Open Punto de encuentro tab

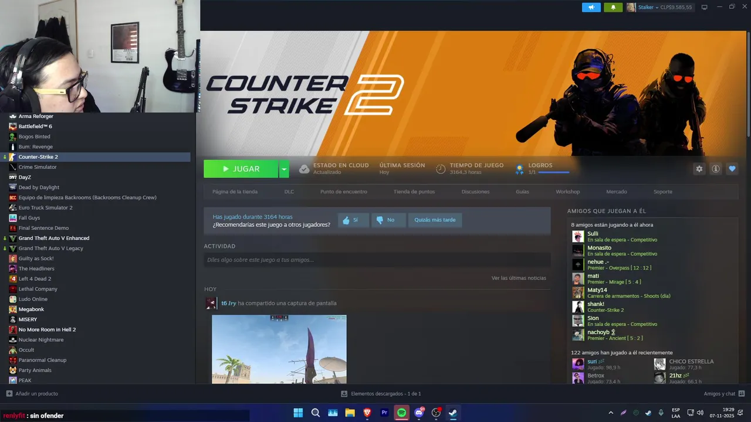(344, 192)
